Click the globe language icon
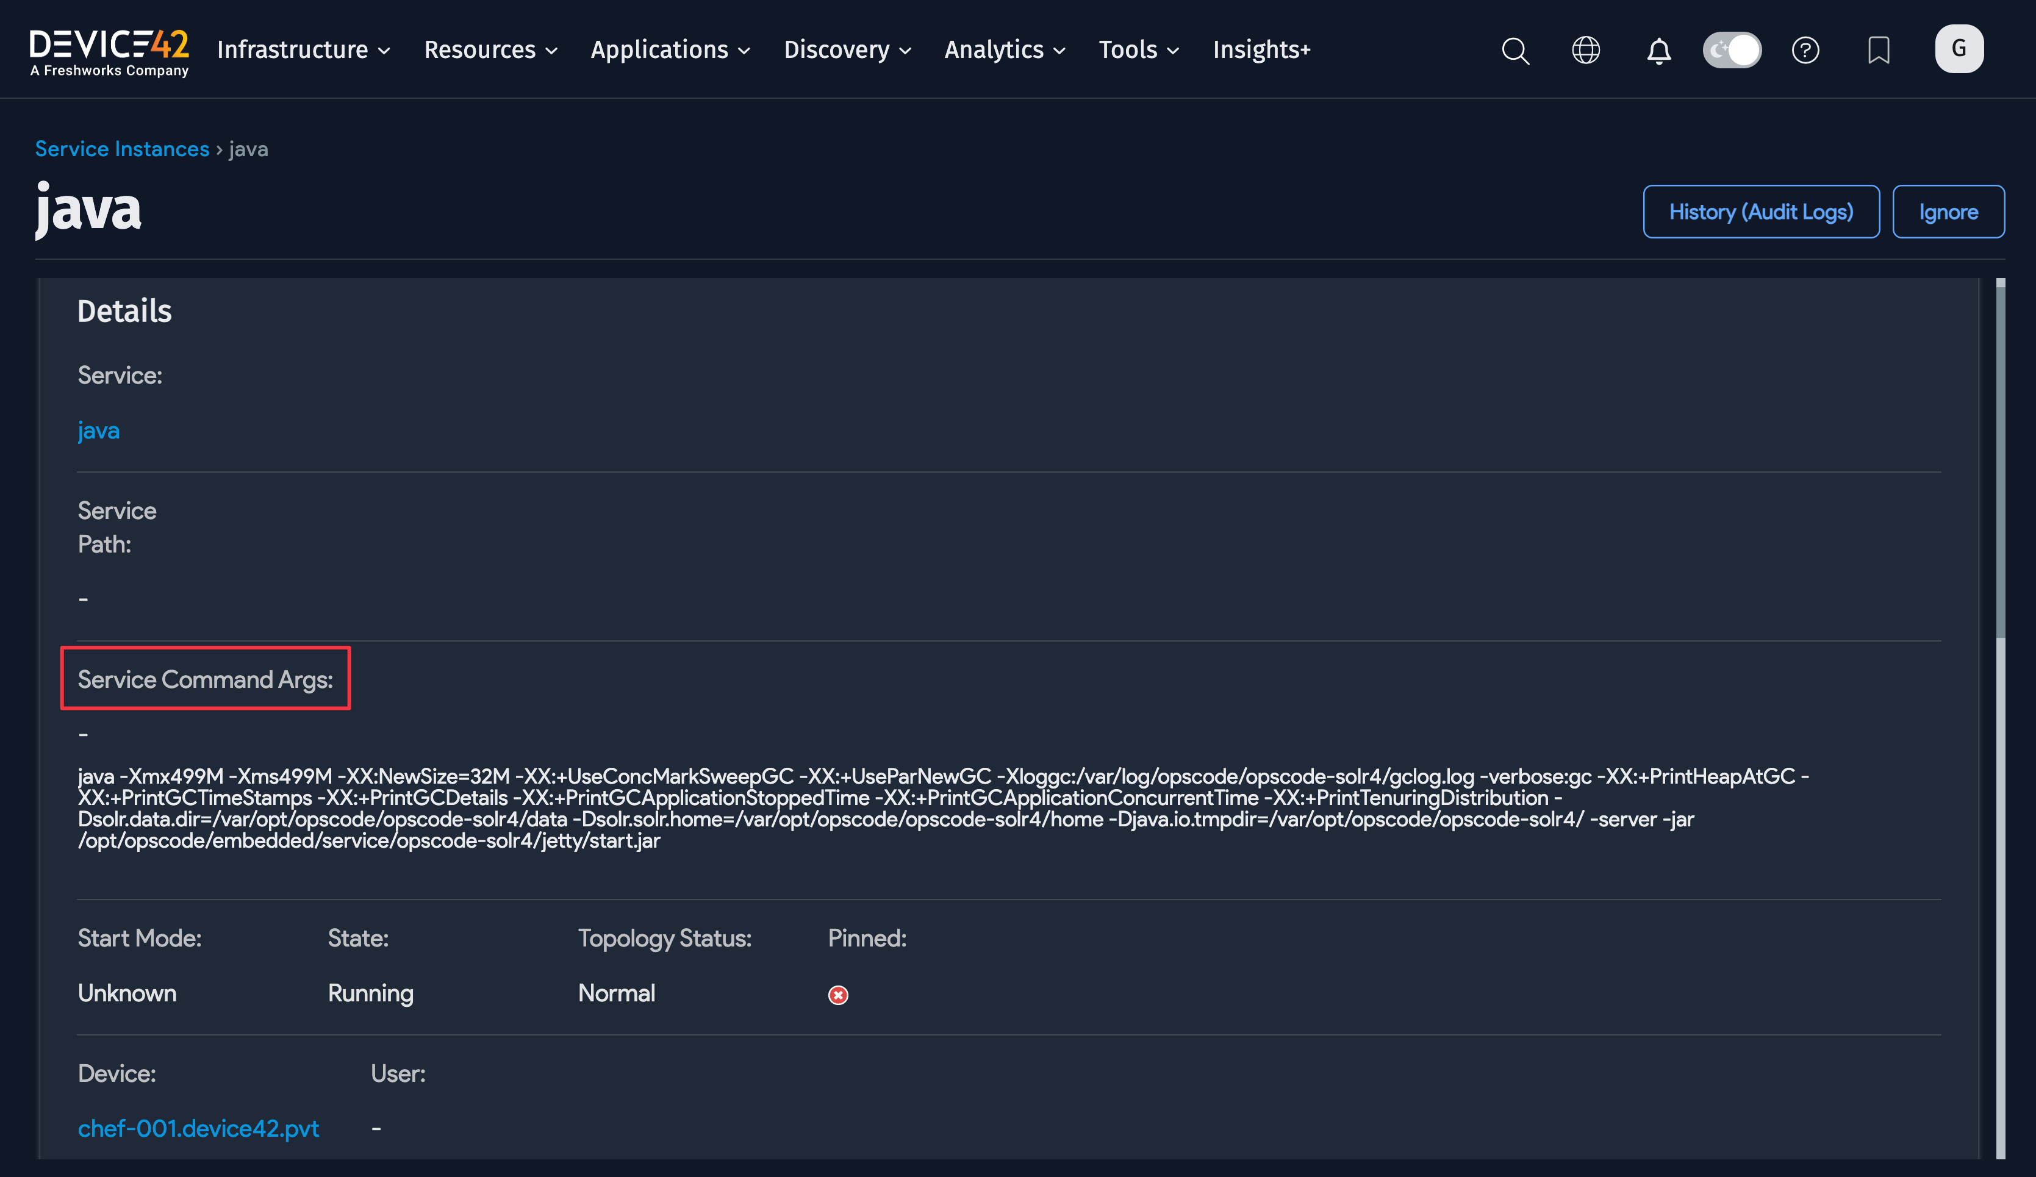This screenshot has width=2036, height=1177. pos(1586,50)
